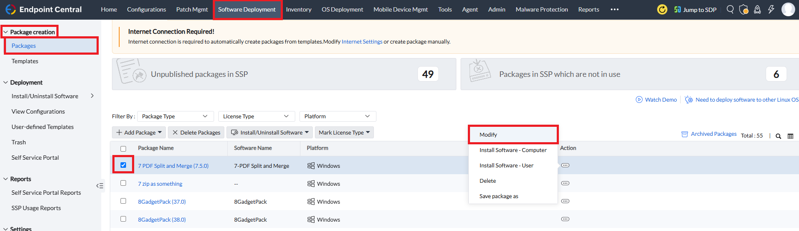Uncheck the 7 PDF Split and Merge checkbox
The width and height of the screenshot is (799, 231).
(123, 165)
